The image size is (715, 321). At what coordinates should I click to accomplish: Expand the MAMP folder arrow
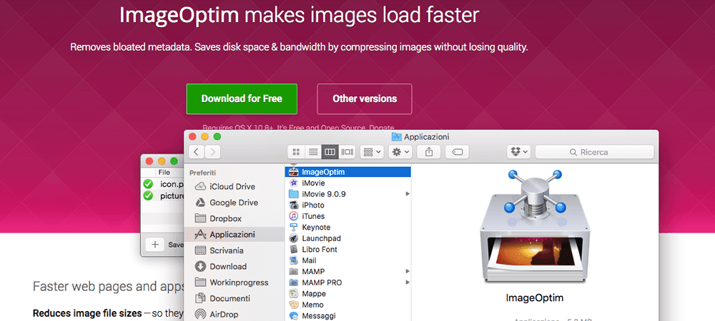click(408, 272)
